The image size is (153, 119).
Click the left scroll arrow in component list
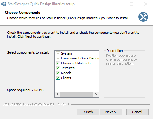coord(57,94)
